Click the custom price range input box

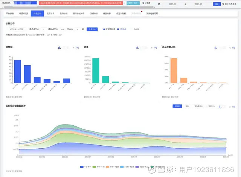[16, 29]
